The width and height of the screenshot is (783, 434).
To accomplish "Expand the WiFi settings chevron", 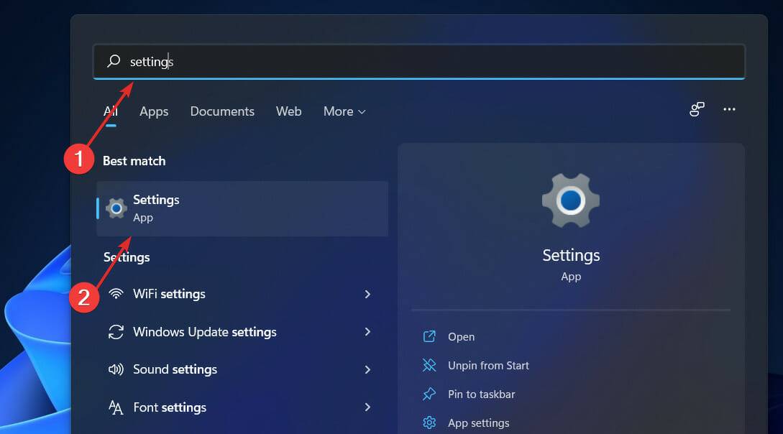I will click(x=367, y=295).
